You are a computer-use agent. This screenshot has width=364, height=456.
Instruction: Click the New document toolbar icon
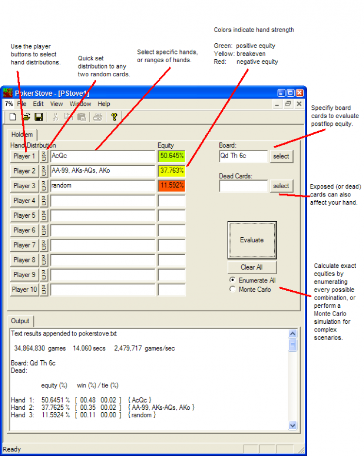pos(13,117)
